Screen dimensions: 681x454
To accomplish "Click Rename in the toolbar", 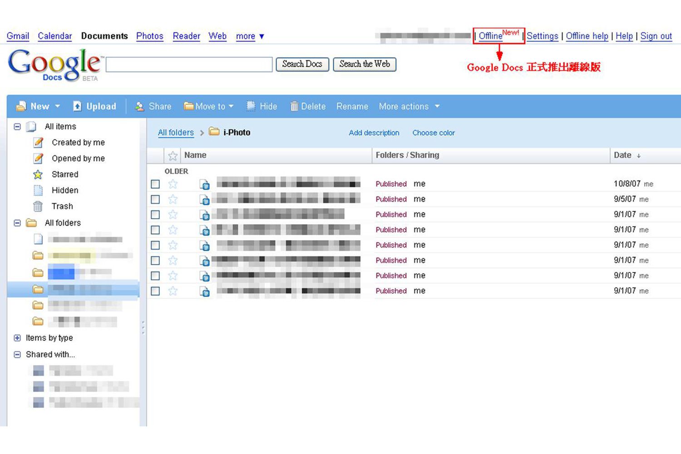I will [352, 106].
